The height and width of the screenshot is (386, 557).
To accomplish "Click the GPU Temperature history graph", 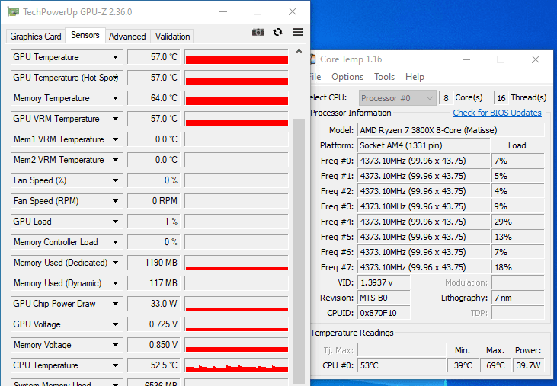I will pyautogui.click(x=236, y=57).
